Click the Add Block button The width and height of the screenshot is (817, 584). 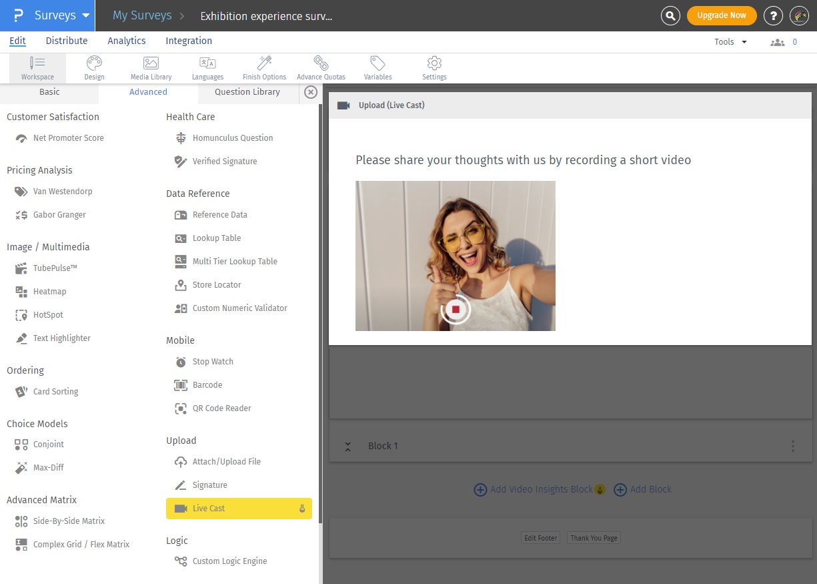tap(642, 489)
